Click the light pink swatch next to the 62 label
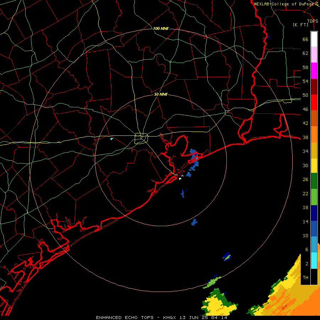Image resolution: width=320 pixels, height=320 pixels. tap(314, 54)
